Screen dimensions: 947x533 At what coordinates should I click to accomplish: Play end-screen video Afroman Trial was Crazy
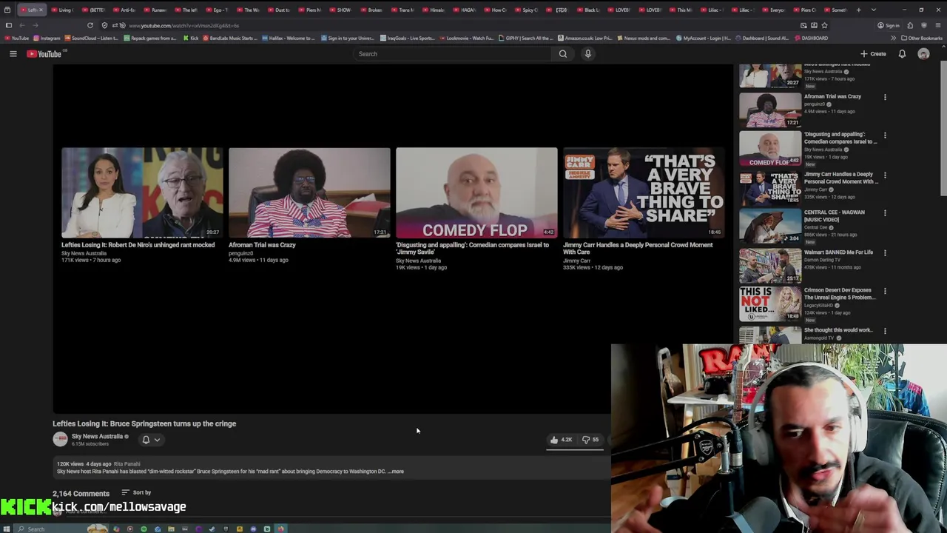click(x=309, y=192)
